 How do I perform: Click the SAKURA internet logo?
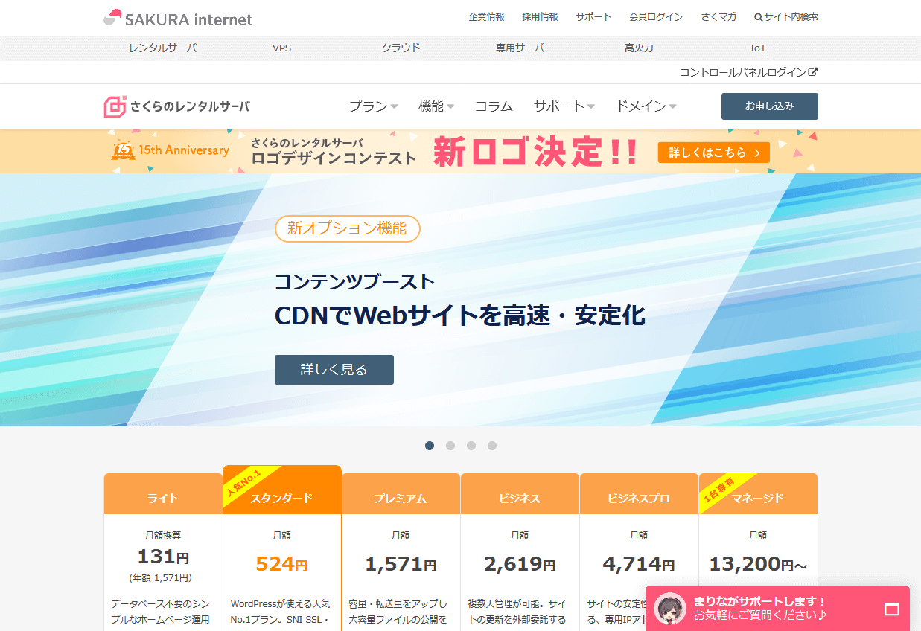pos(178,18)
